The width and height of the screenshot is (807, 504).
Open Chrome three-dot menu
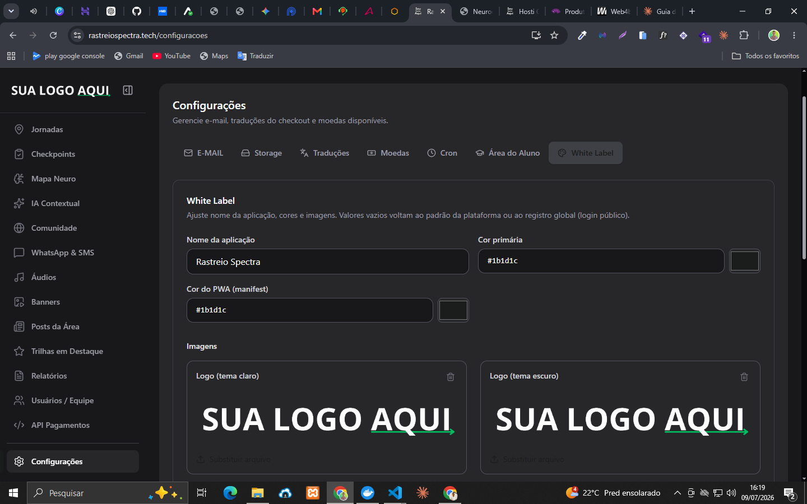(794, 35)
